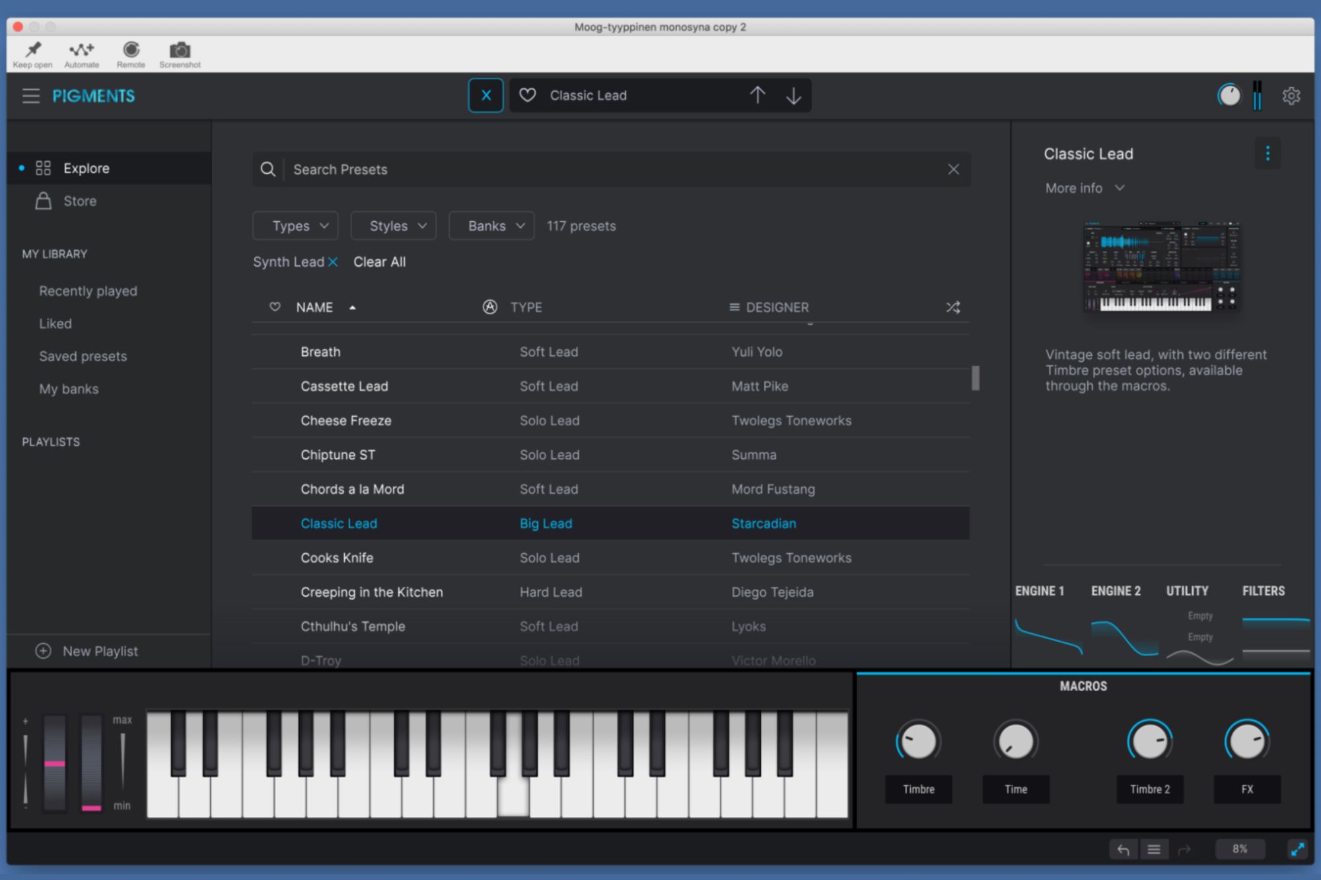Open the edit history list
Viewport: 1321px width, 880px height.
1153,849
